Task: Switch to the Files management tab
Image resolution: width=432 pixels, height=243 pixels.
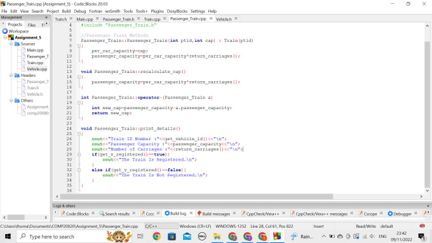Action: point(32,25)
